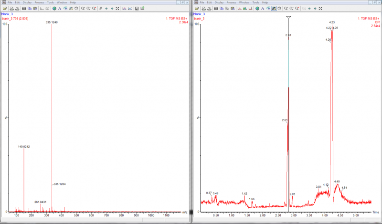
Task: Click the 4.23 retention time peak label
Action: pos(332,22)
